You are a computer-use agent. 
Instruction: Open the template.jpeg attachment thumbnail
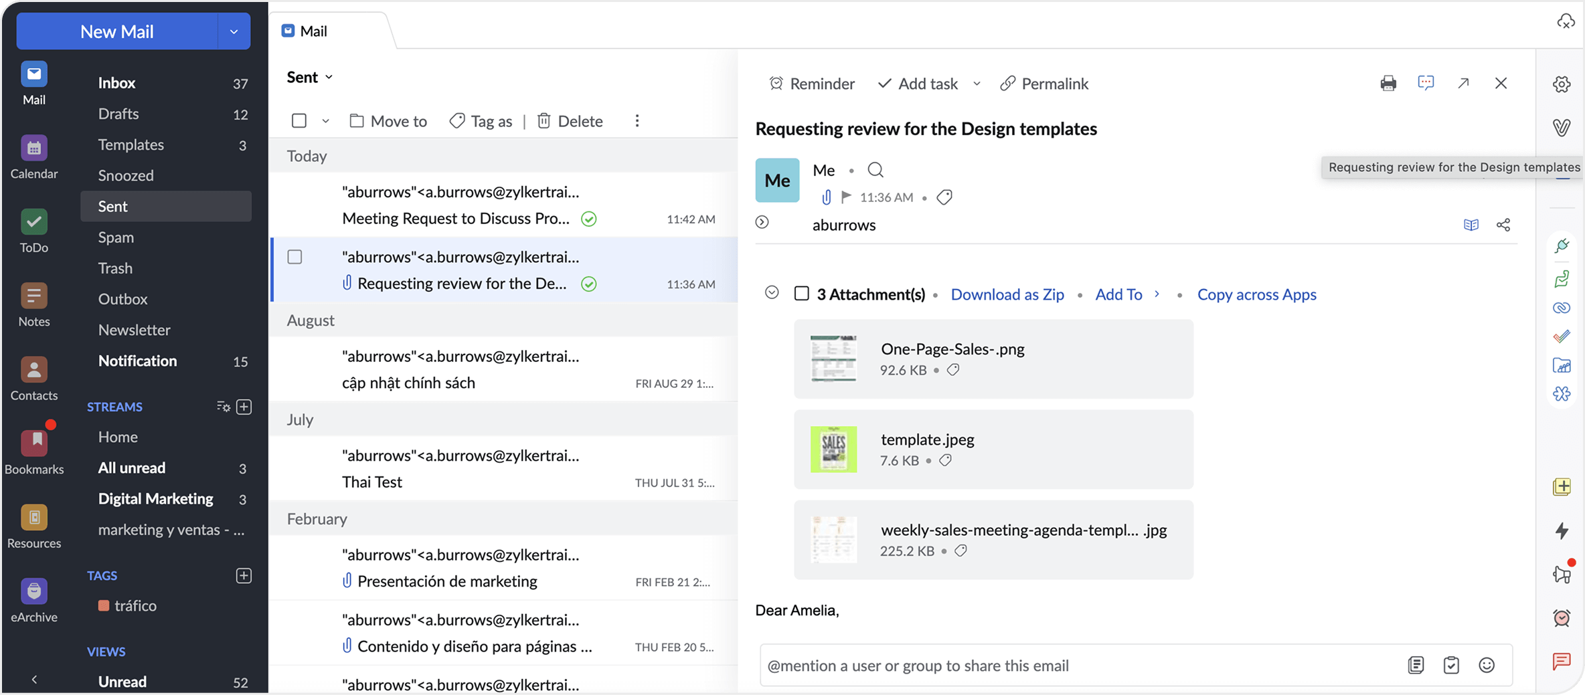(833, 450)
